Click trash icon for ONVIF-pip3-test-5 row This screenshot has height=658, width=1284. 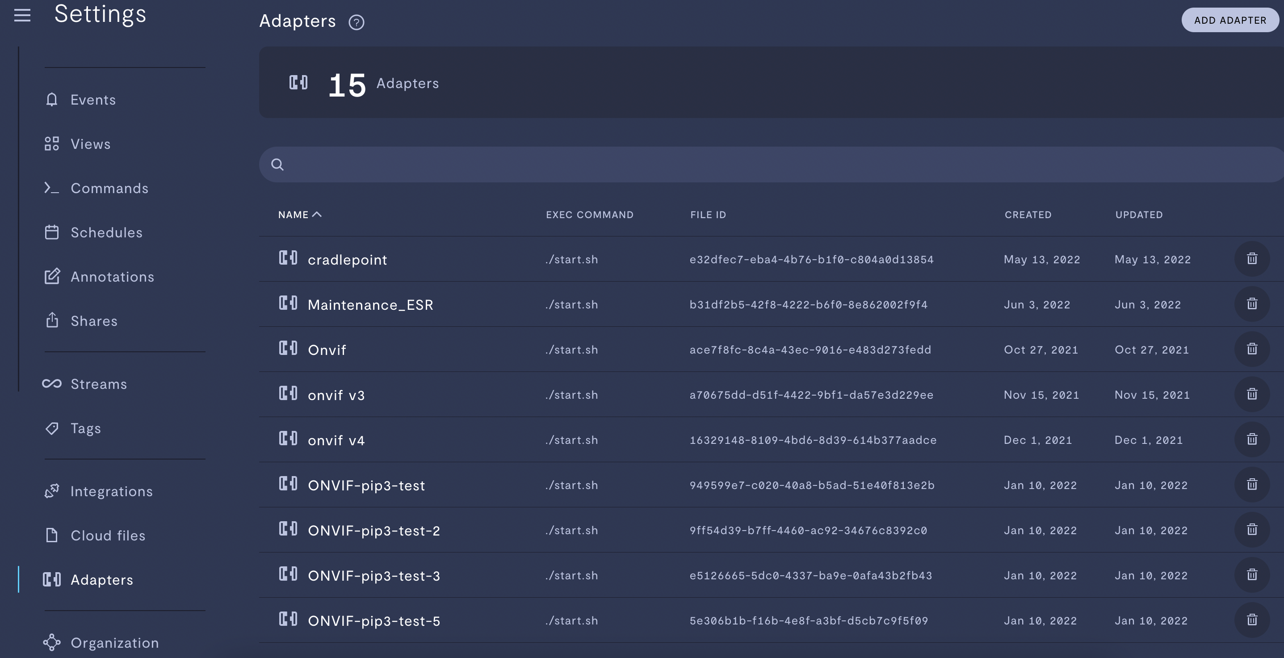[1251, 620]
